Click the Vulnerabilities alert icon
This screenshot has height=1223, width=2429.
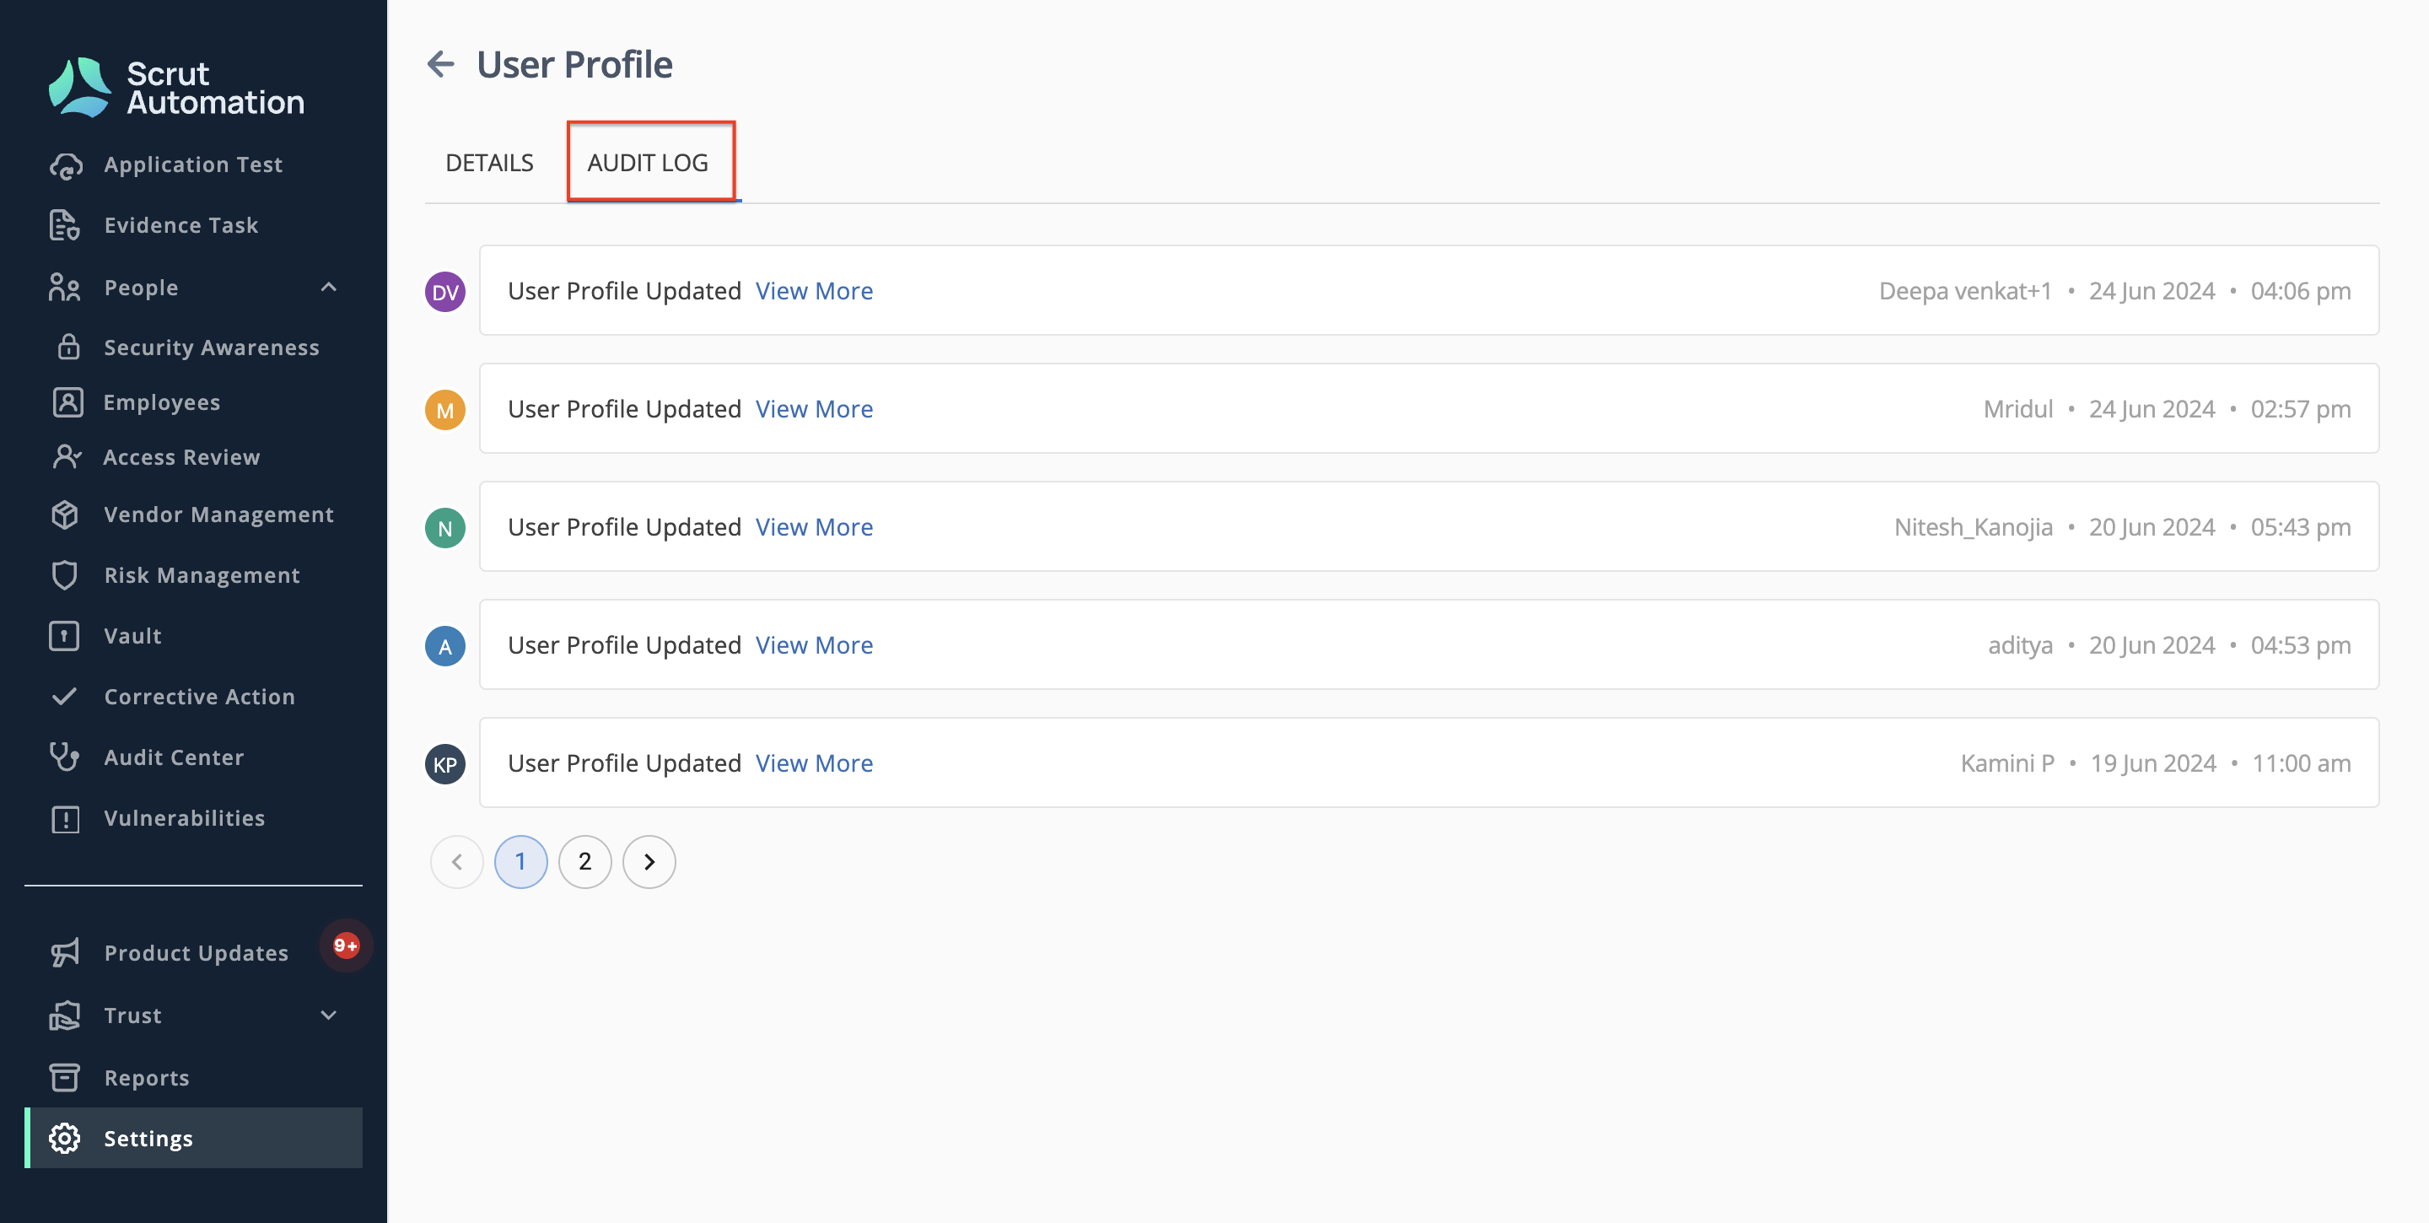coord(65,820)
